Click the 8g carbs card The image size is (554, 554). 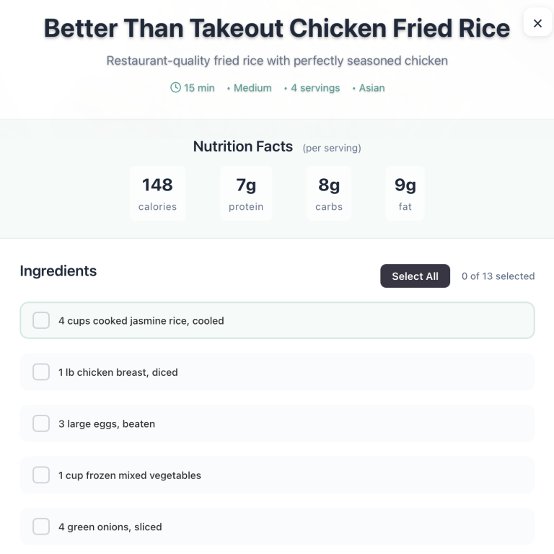coord(329,193)
